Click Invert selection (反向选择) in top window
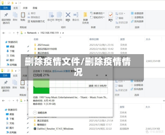Screen dimensions: 165x135 point(137,21)
